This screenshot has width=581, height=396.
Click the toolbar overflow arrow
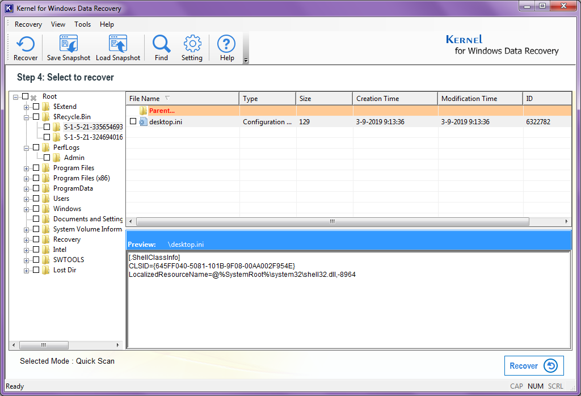click(246, 60)
